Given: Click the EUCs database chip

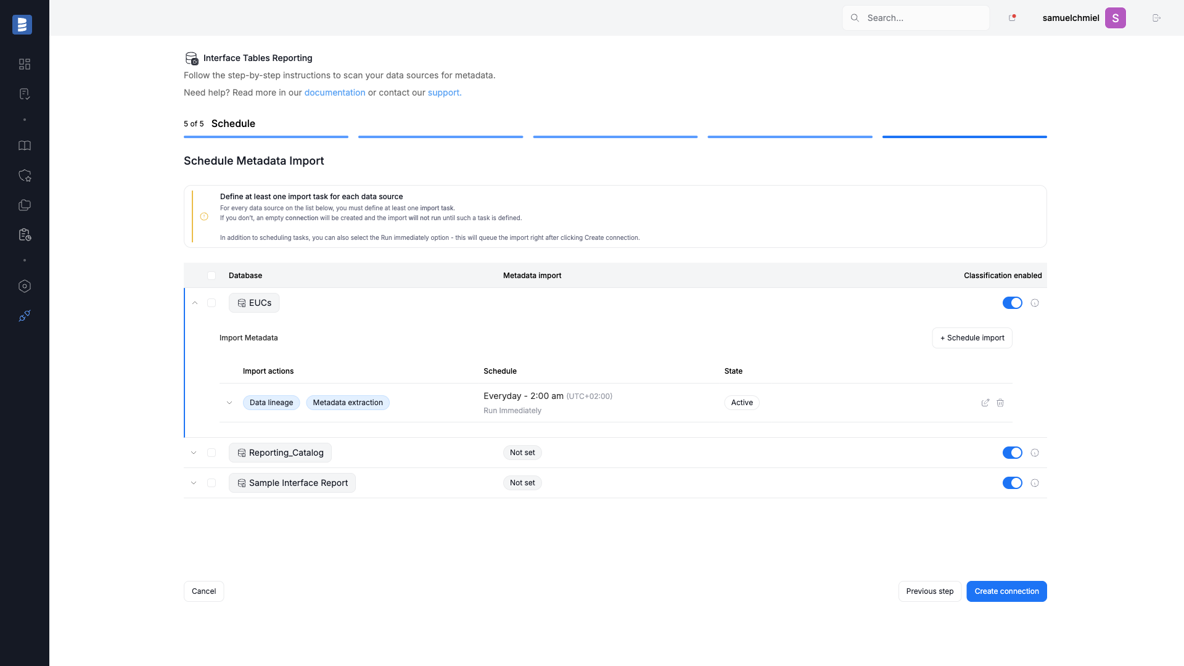Looking at the screenshot, I should (254, 303).
